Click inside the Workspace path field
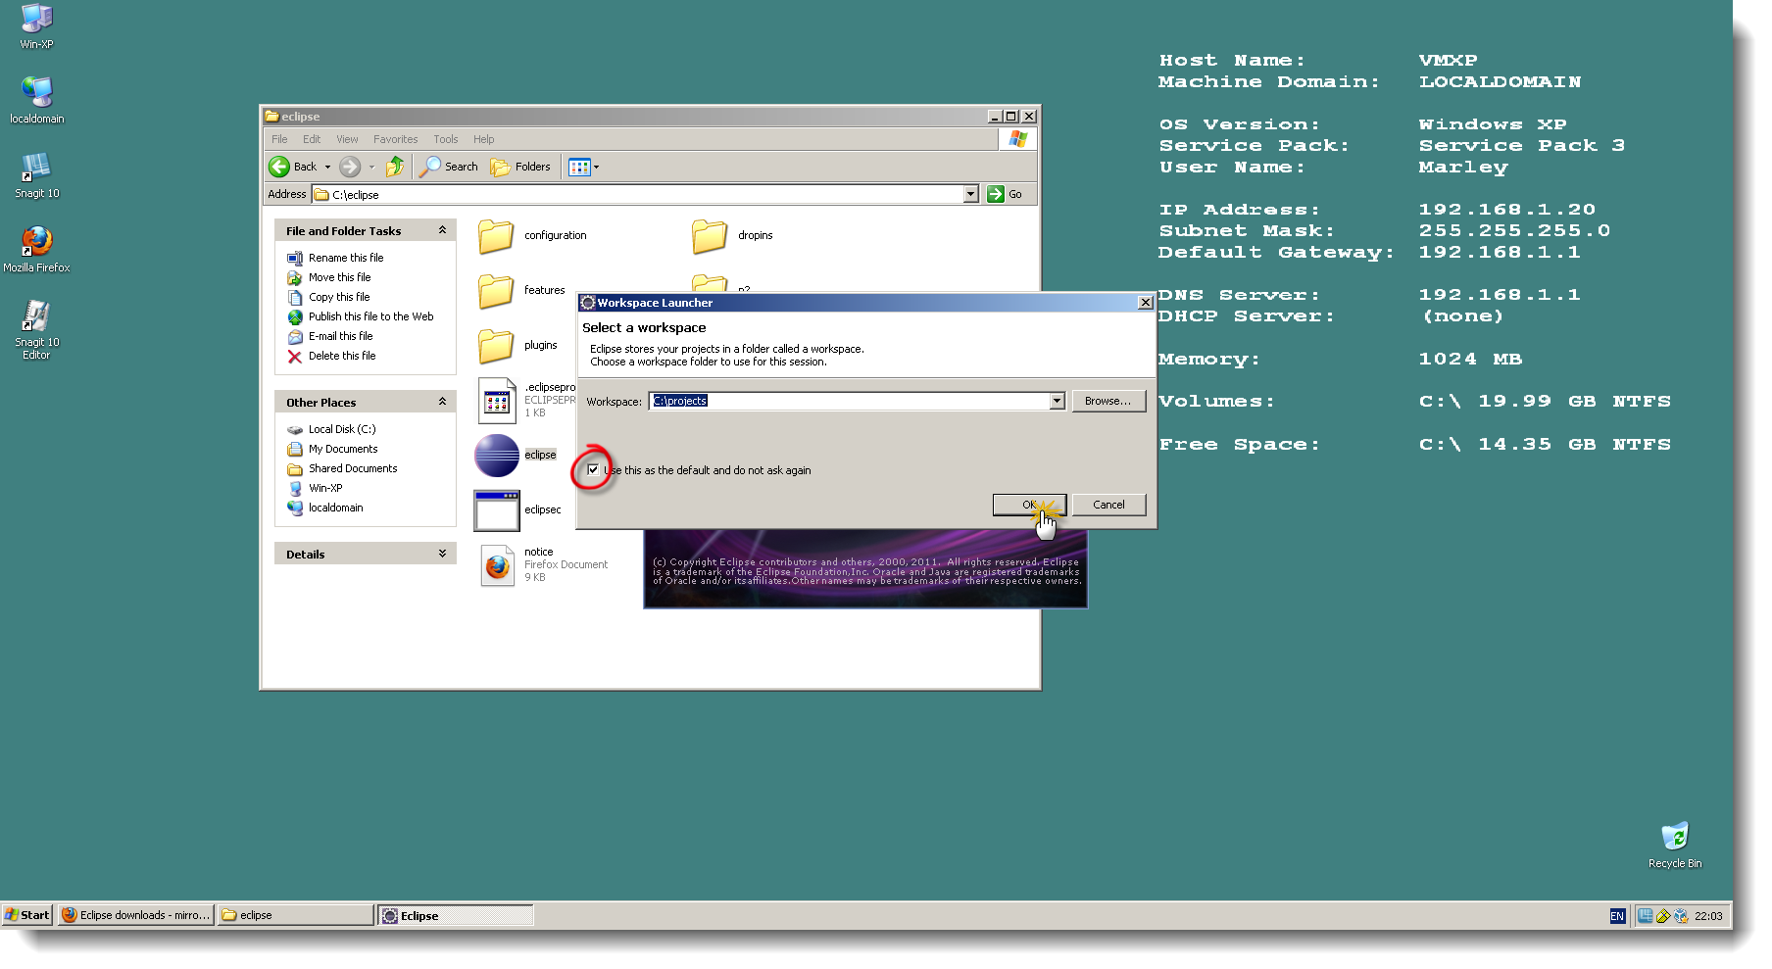1772x969 pixels. point(843,401)
